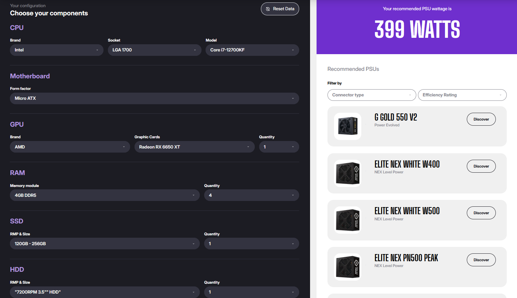Click the 399 WATTS recommended wattage text
517x298 pixels.
pos(417,29)
